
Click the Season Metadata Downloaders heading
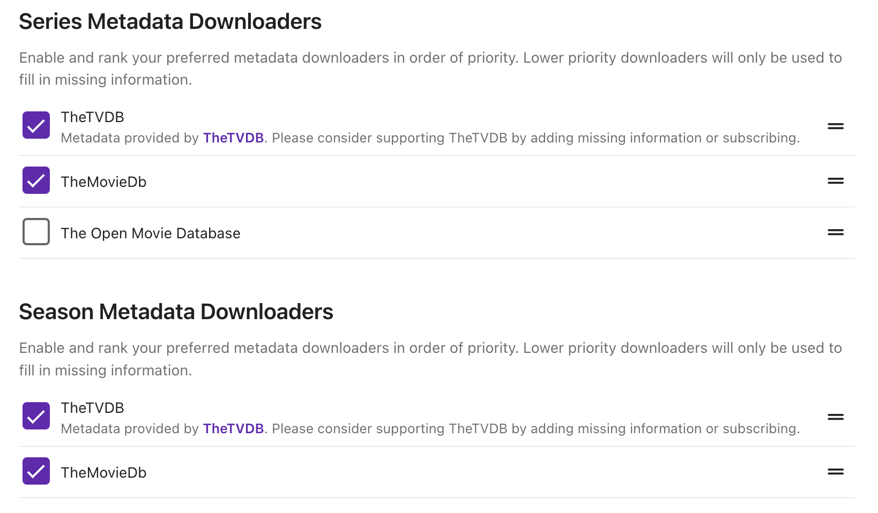(x=176, y=312)
